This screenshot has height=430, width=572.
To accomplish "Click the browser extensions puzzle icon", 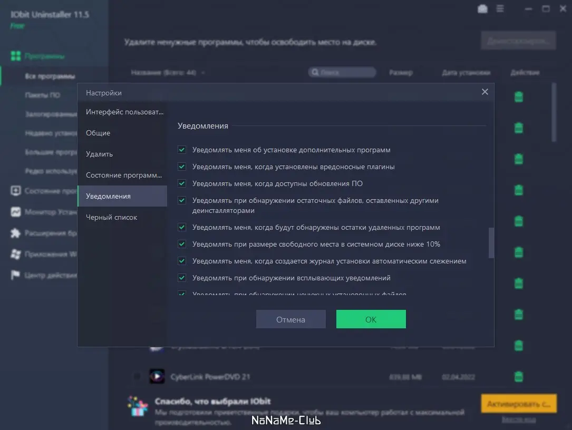I will pyautogui.click(x=16, y=233).
